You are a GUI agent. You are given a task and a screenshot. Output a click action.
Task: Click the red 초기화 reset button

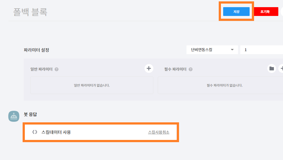tap(265, 12)
